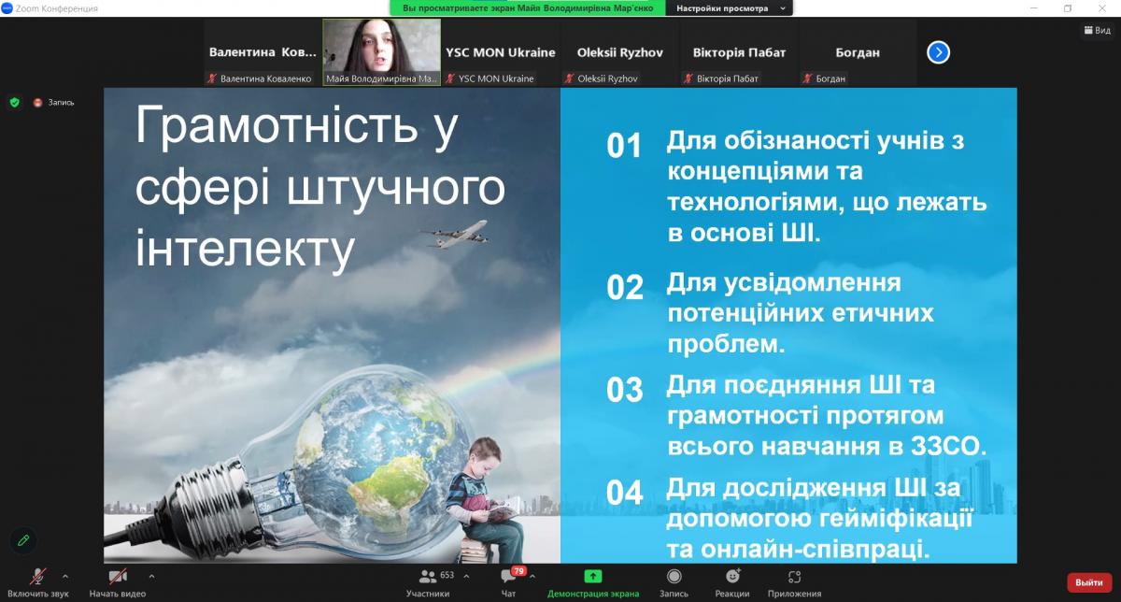Click muted mic icon beside Богдан label
Viewport: 1121px width, 602px height.
pos(807,79)
